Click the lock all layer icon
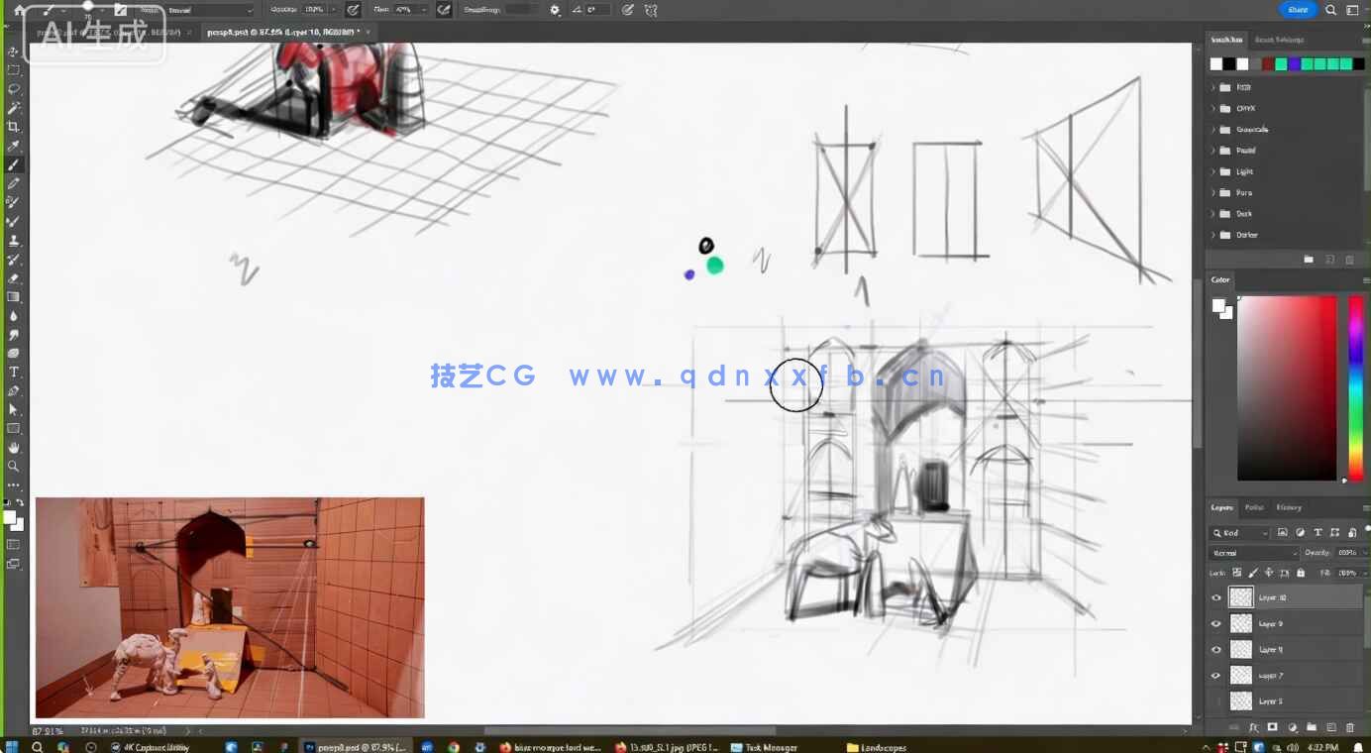This screenshot has width=1371, height=753. [x=1301, y=573]
